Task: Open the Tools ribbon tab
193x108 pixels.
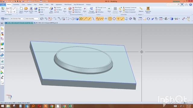Action: click(47, 4)
